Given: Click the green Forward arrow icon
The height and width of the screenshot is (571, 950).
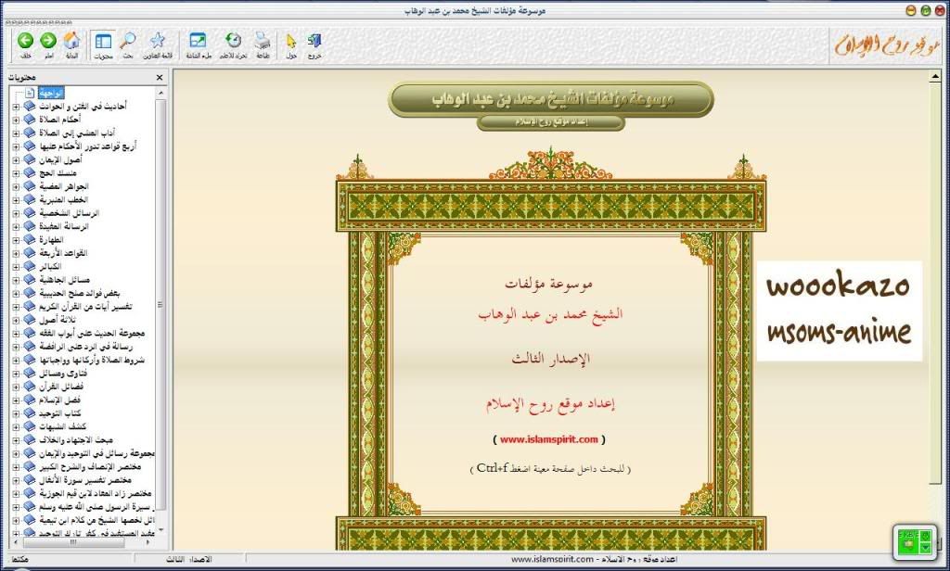Looking at the screenshot, I should [48, 41].
